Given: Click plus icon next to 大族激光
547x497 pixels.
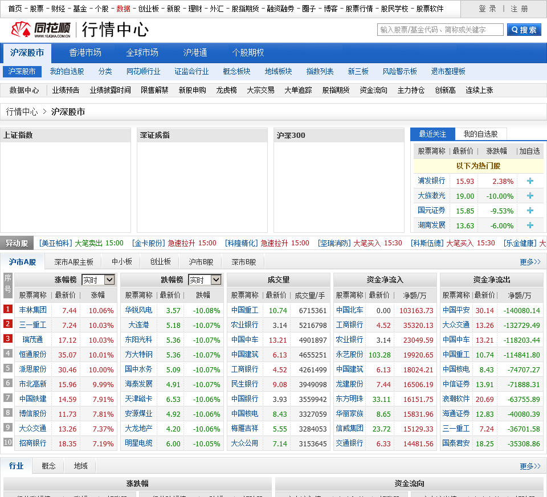Looking at the screenshot, I should click(x=530, y=196).
